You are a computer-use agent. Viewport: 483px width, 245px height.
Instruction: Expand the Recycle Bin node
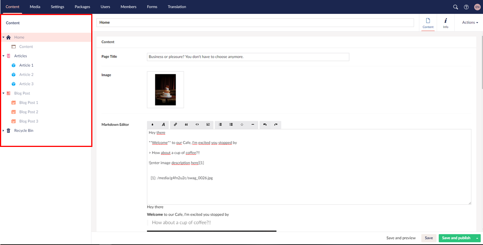(3, 131)
